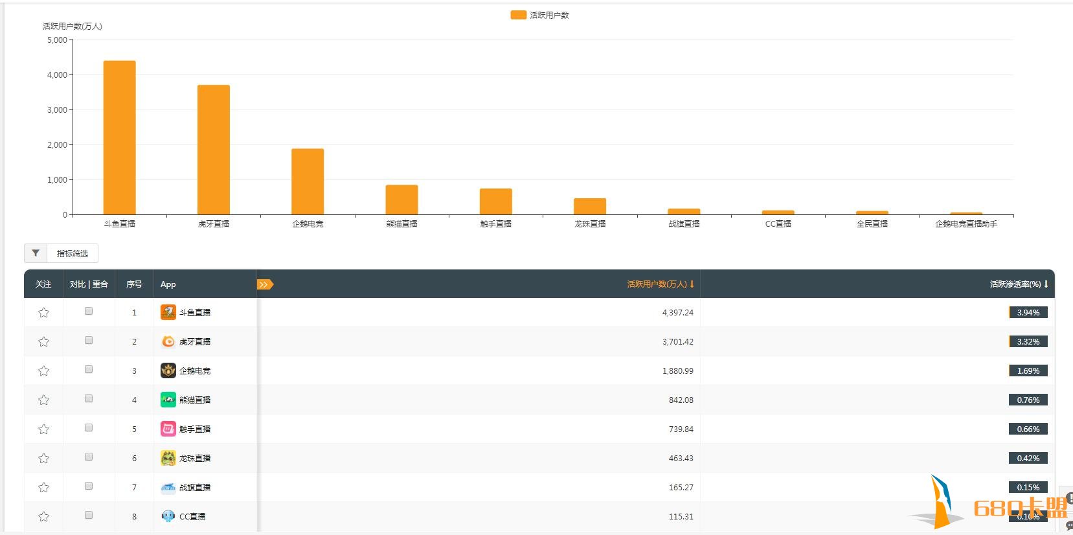The image size is (1073, 535).
Task: Click the value 165.27 cell
Action: click(681, 487)
